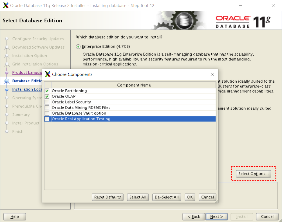Select the Database Edition step

[27, 81]
